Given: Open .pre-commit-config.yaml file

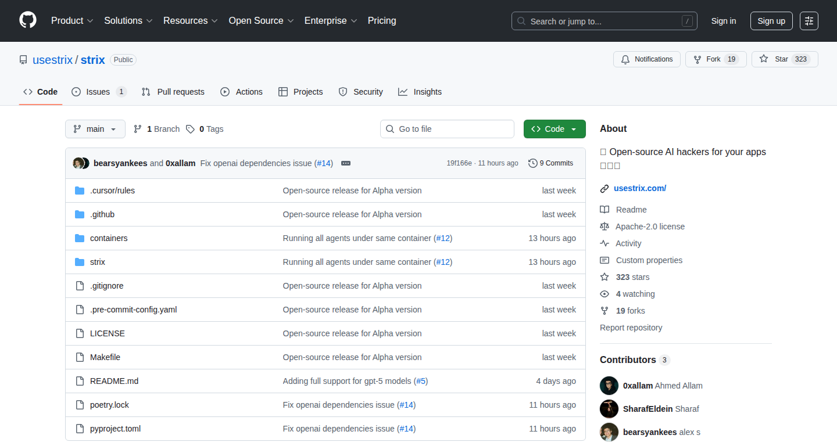Looking at the screenshot, I should pyautogui.click(x=134, y=310).
